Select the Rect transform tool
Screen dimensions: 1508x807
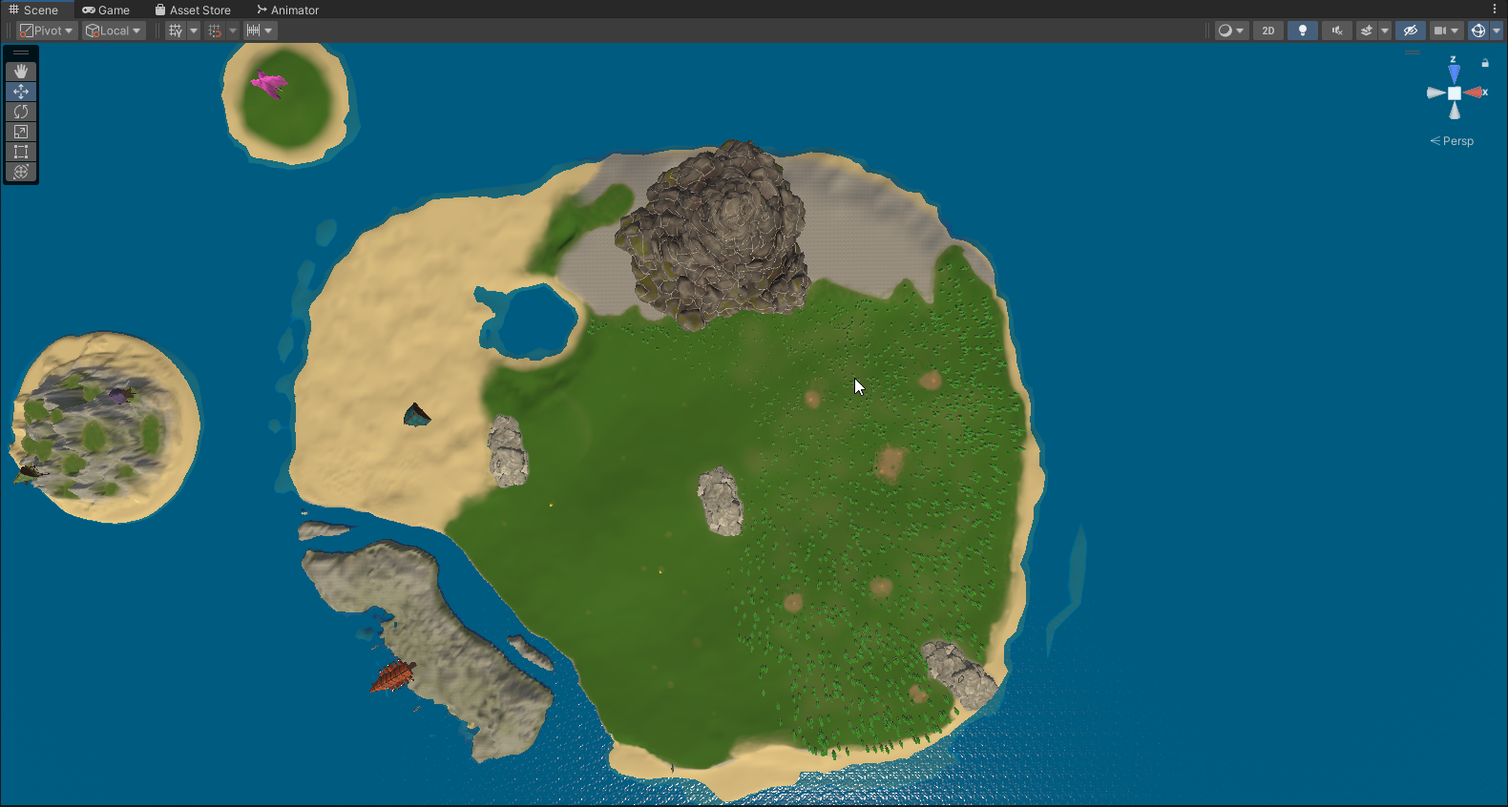tap(21, 152)
